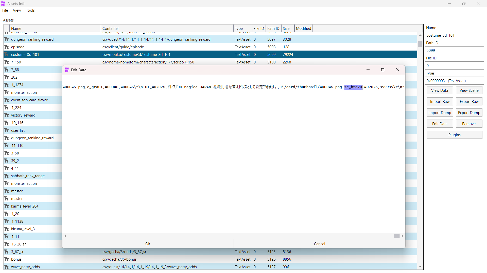Open the Tools menu
This screenshot has width=487, height=273.
[x=30, y=10]
